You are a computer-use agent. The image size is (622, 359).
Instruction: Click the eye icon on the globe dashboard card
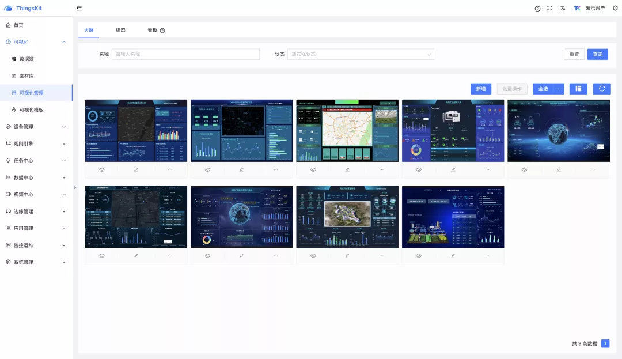524,169
